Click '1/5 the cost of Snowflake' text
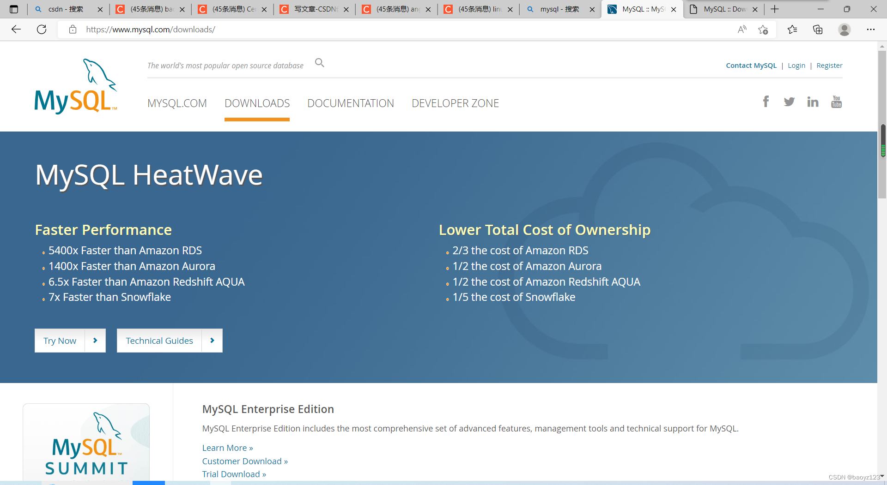The image size is (887, 485). pos(514,297)
